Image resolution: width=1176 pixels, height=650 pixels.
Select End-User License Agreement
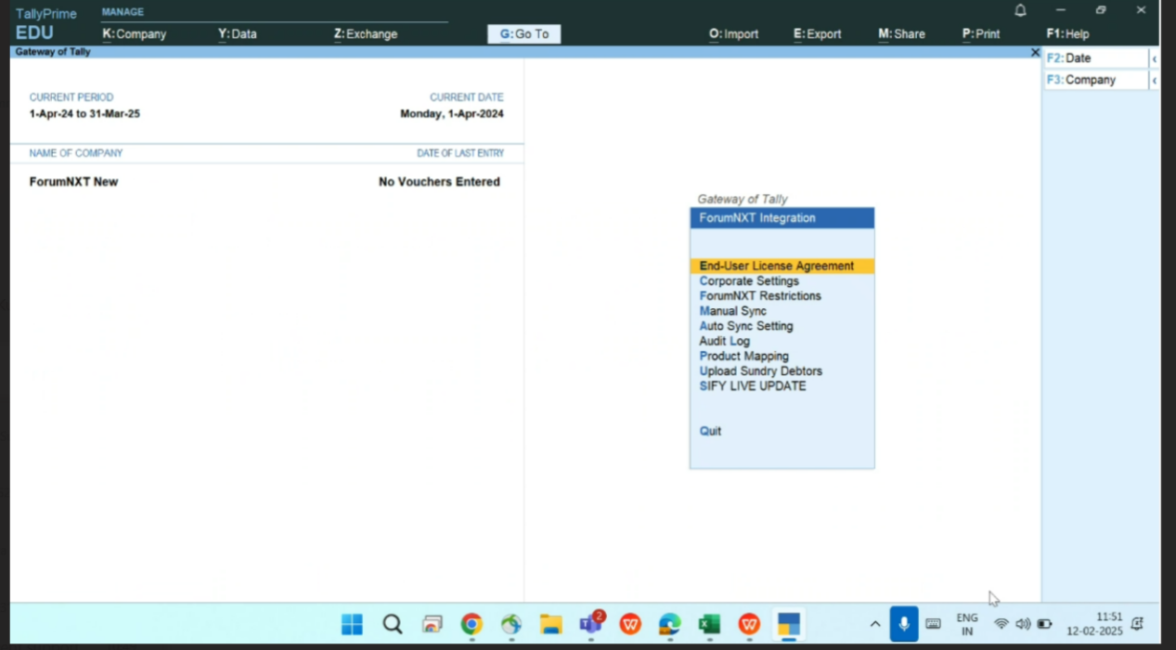tap(782, 266)
